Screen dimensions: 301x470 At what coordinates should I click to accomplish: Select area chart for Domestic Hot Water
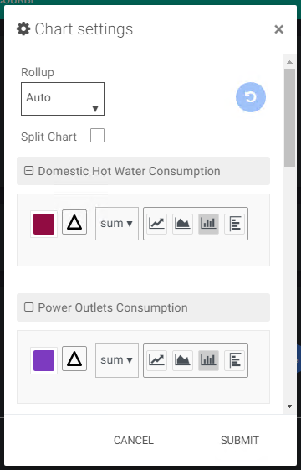[x=182, y=224]
